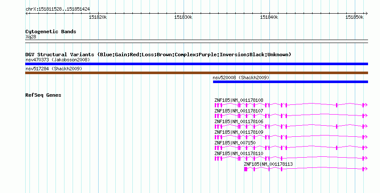The height and width of the screenshot is (193, 380).
Task: Open the ZNF185|NM_007150 transcript label
Action: [235, 143]
